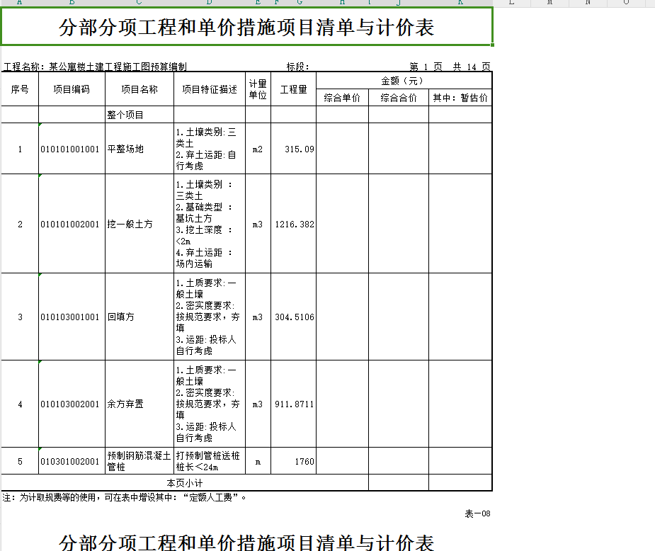Select the 综合合价 header cell

click(399, 98)
